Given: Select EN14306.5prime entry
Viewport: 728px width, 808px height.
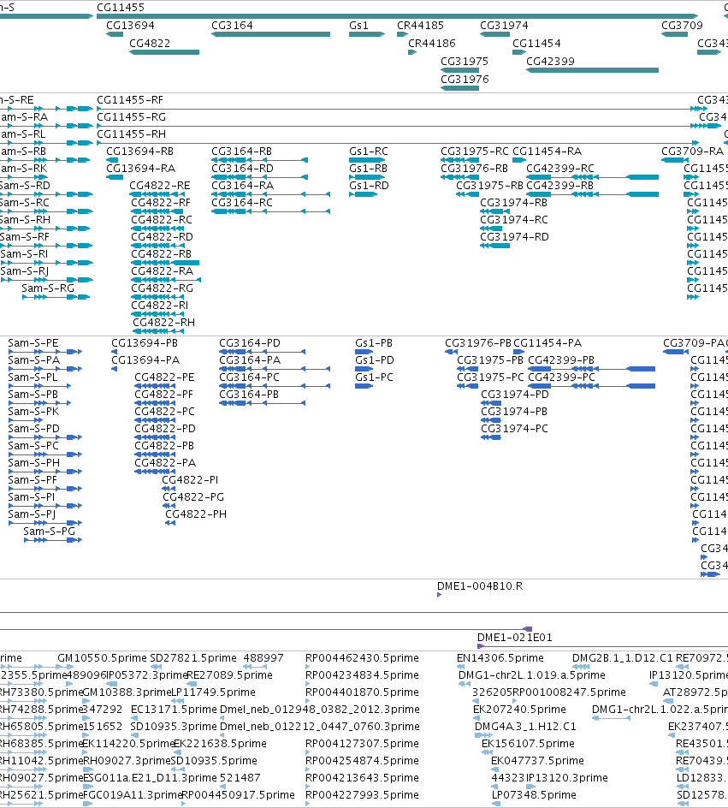Looking at the screenshot, I should pyautogui.click(x=500, y=657).
